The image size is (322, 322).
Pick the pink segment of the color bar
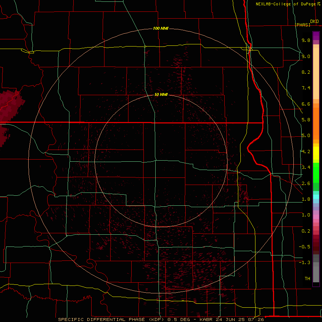coord(316,217)
